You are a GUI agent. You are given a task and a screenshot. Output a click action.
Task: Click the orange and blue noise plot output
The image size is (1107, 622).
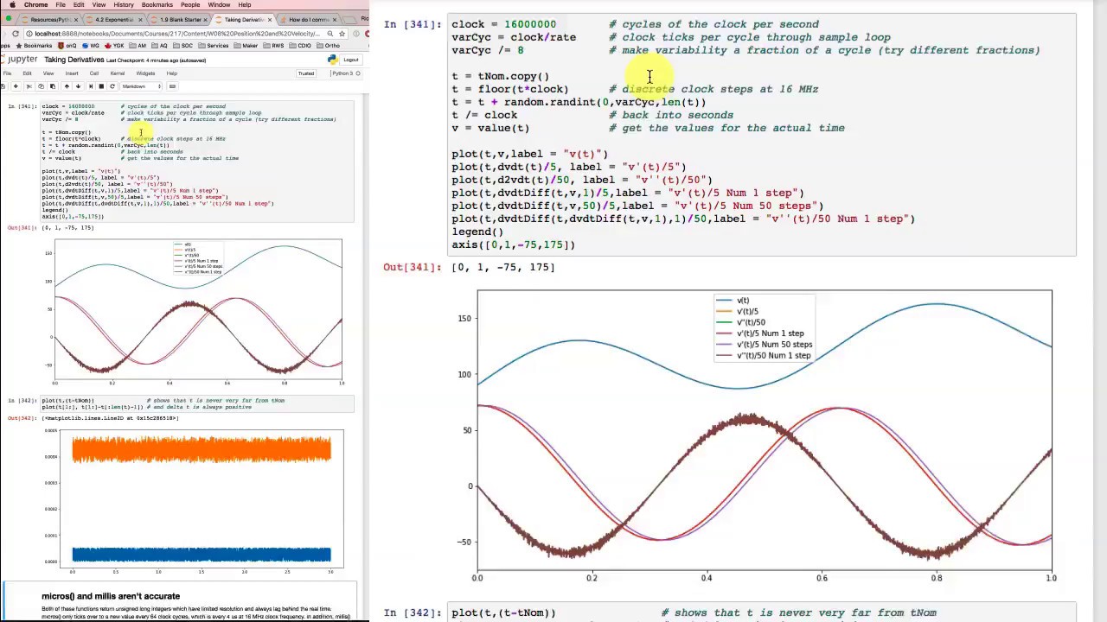pos(192,502)
